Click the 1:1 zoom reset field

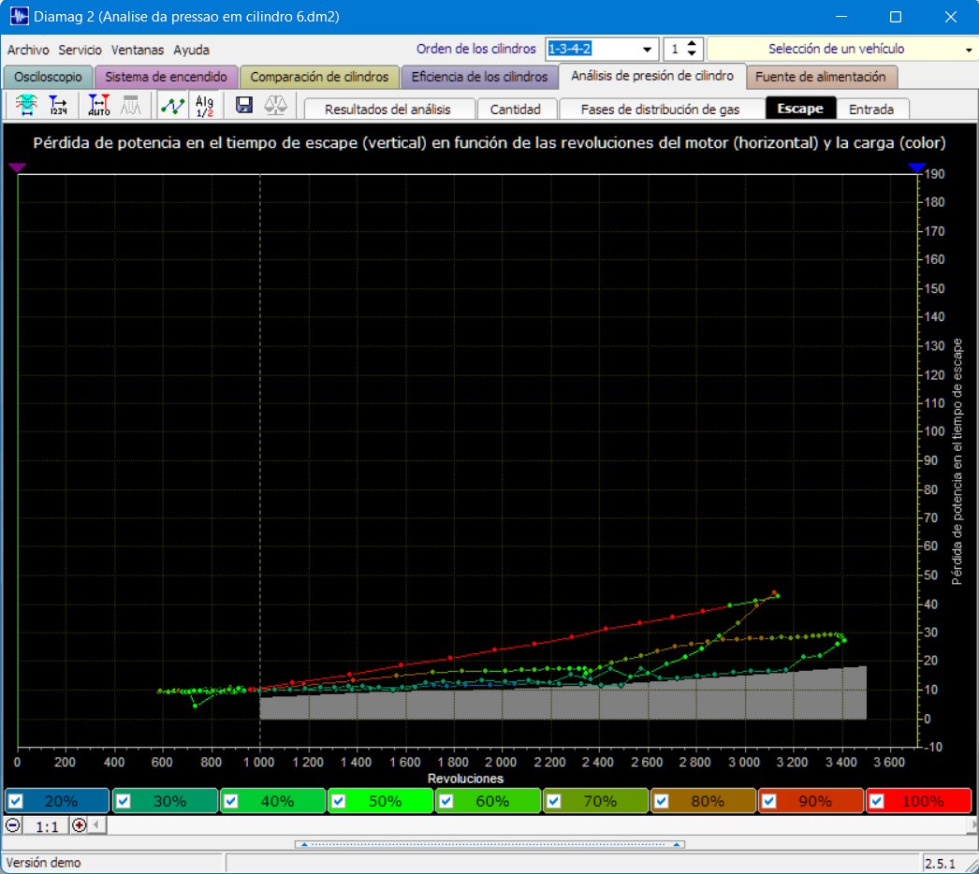47,826
